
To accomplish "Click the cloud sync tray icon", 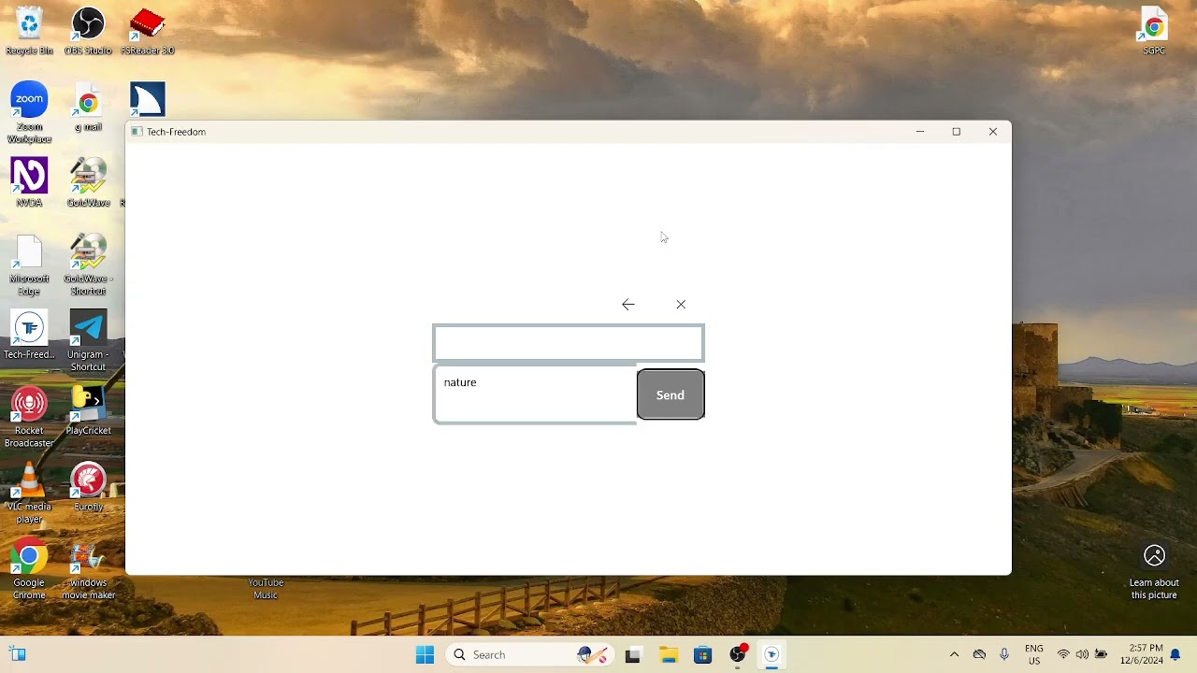I will tap(979, 655).
